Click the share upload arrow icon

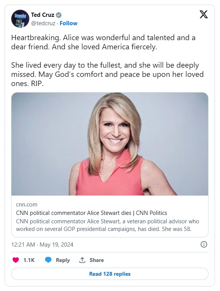82,260
